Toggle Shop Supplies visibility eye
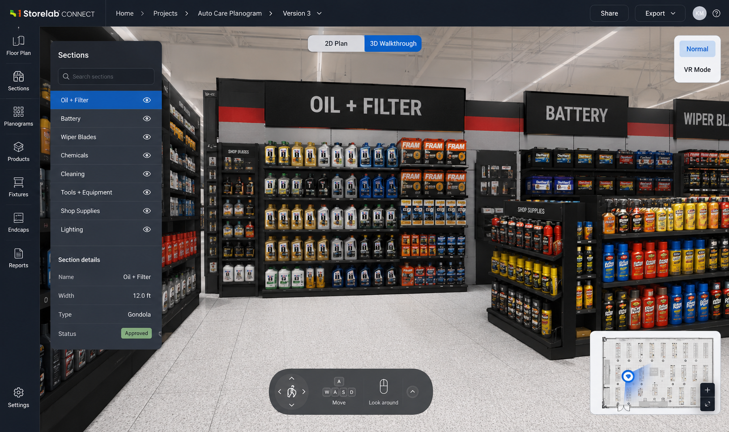729x432 pixels. [147, 211]
